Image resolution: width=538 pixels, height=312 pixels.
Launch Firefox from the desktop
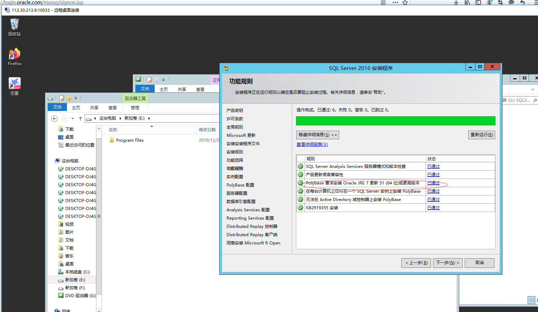(15, 57)
